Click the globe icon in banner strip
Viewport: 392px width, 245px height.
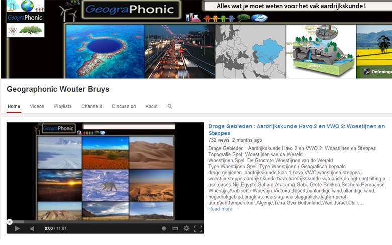coord(259,18)
